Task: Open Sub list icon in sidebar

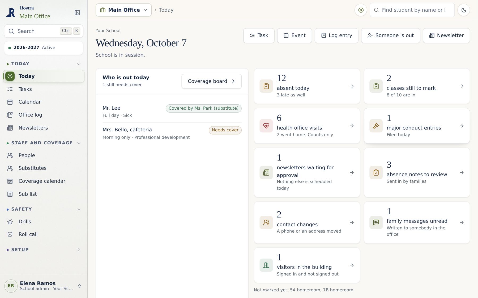Action: pyautogui.click(x=10, y=194)
